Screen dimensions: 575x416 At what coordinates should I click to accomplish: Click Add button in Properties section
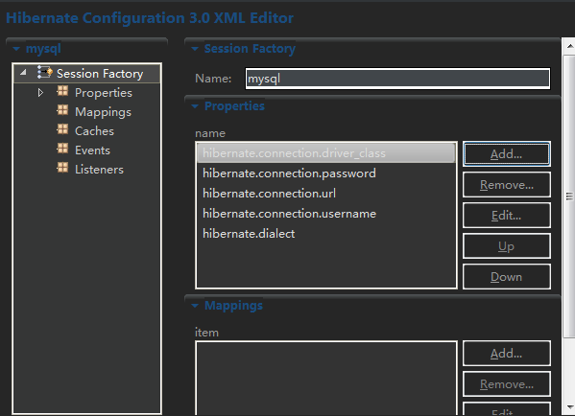(507, 154)
